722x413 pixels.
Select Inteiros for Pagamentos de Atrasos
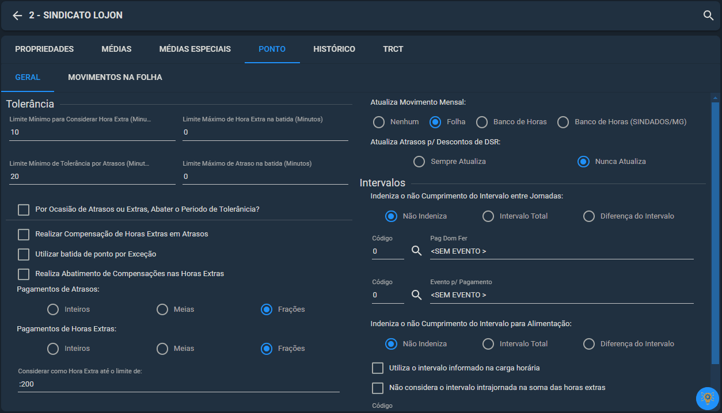point(53,309)
